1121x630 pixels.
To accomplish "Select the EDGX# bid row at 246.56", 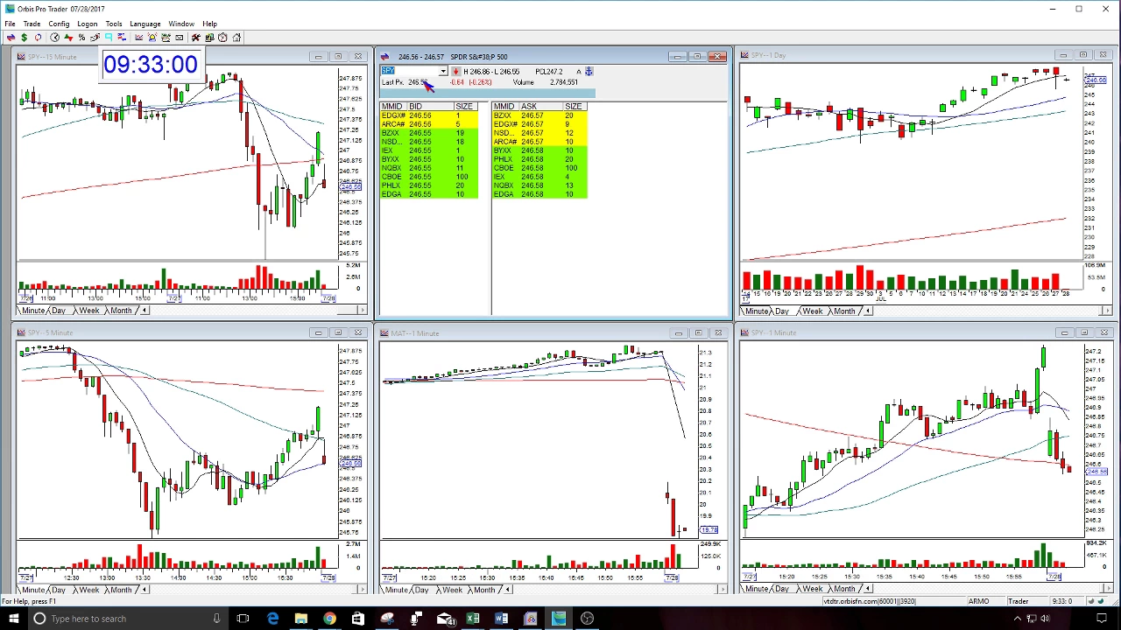I will point(429,115).
